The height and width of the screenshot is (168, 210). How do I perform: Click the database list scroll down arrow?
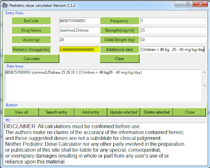click(204, 86)
